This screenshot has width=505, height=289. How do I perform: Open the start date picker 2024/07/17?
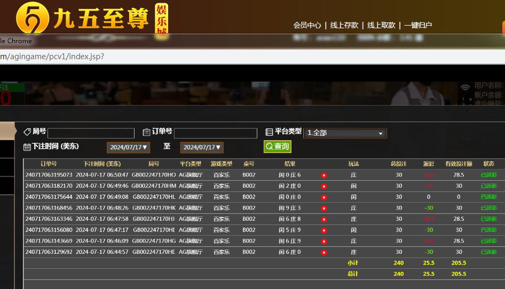(x=129, y=147)
